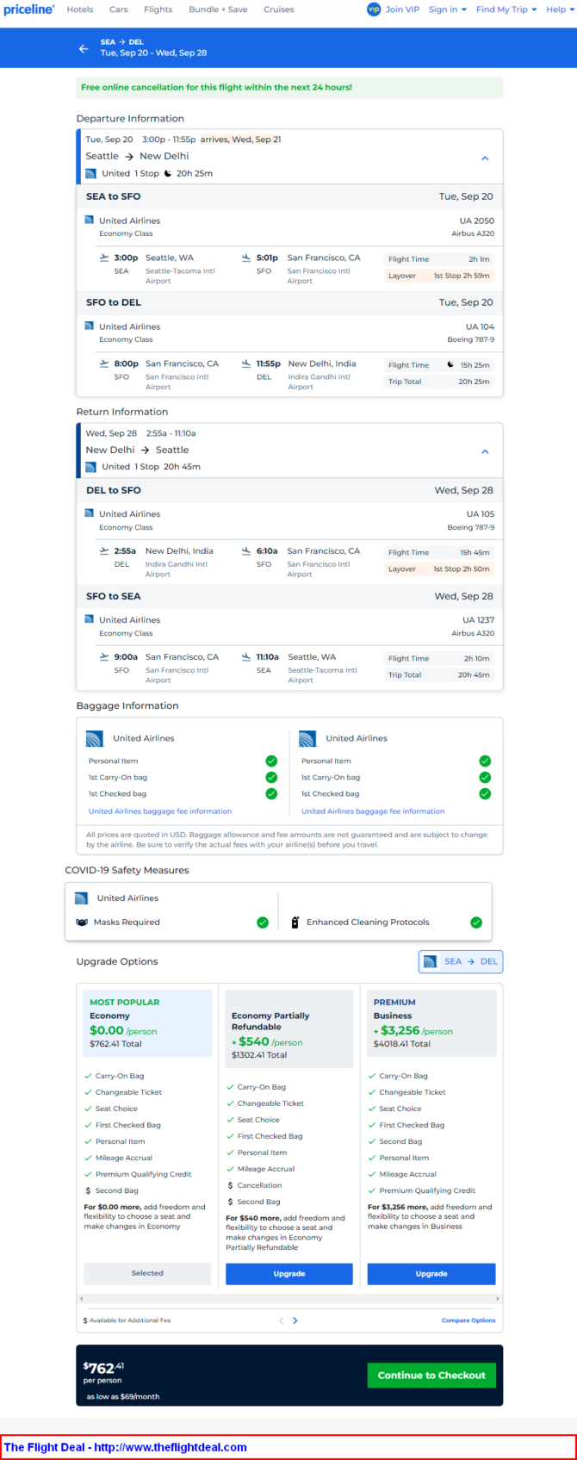Click left 1st Checked bag green checkmark
This screenshot has height=1460, width=577.
pyautogui.click(x=271, y=793)
